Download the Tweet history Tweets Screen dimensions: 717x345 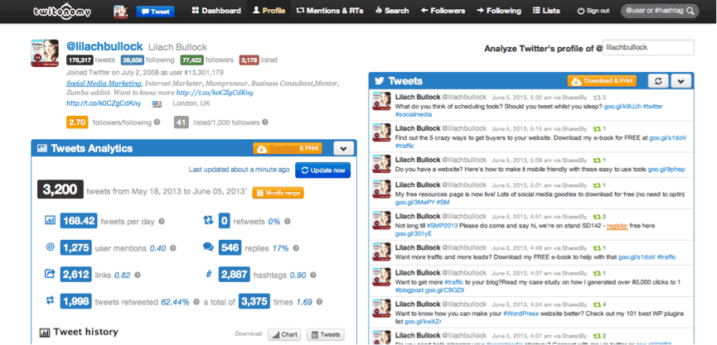click(x=326, y=334)
